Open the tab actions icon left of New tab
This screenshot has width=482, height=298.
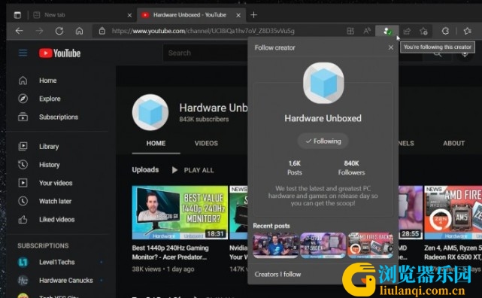(17, 15)
